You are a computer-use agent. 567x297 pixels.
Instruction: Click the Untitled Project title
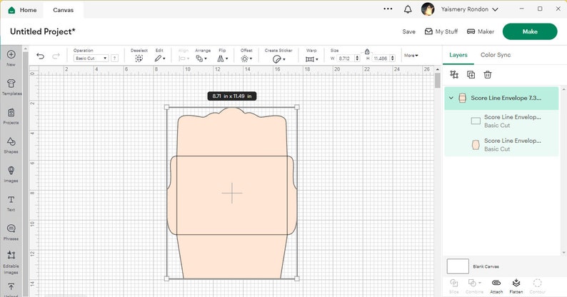43,31
